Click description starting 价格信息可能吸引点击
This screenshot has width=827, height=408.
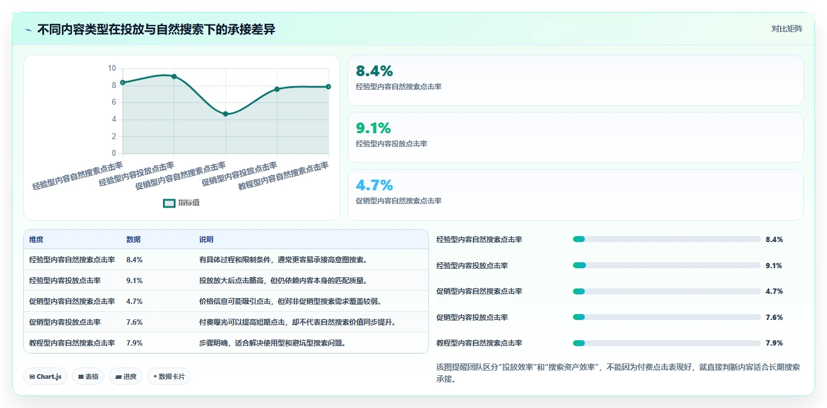(290, 302)
